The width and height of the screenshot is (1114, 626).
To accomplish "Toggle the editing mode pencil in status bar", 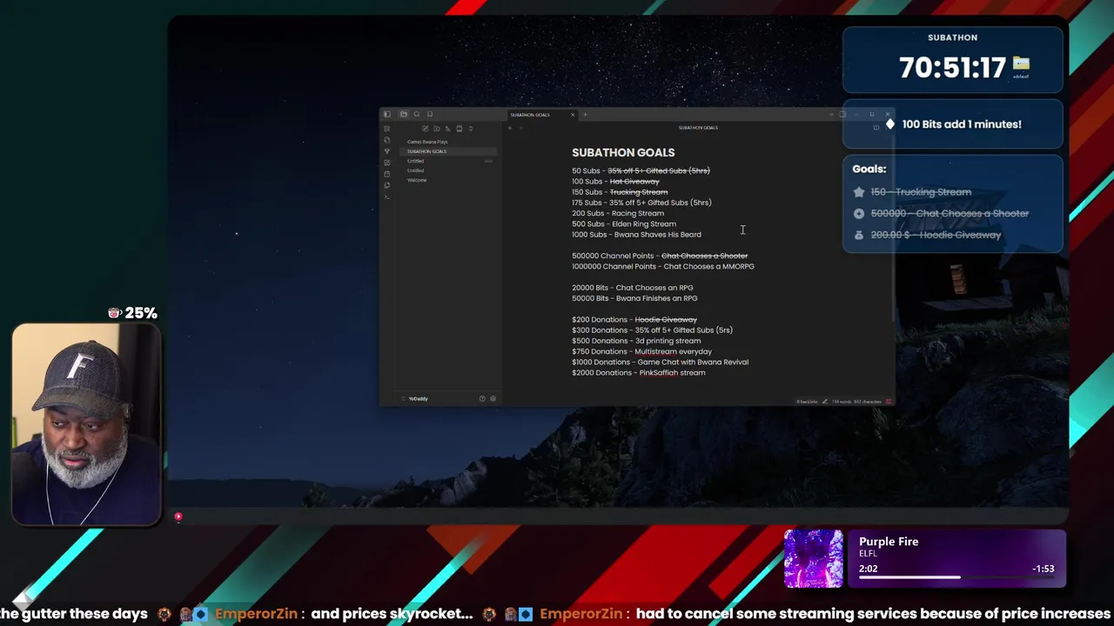I will pos(825,402).
